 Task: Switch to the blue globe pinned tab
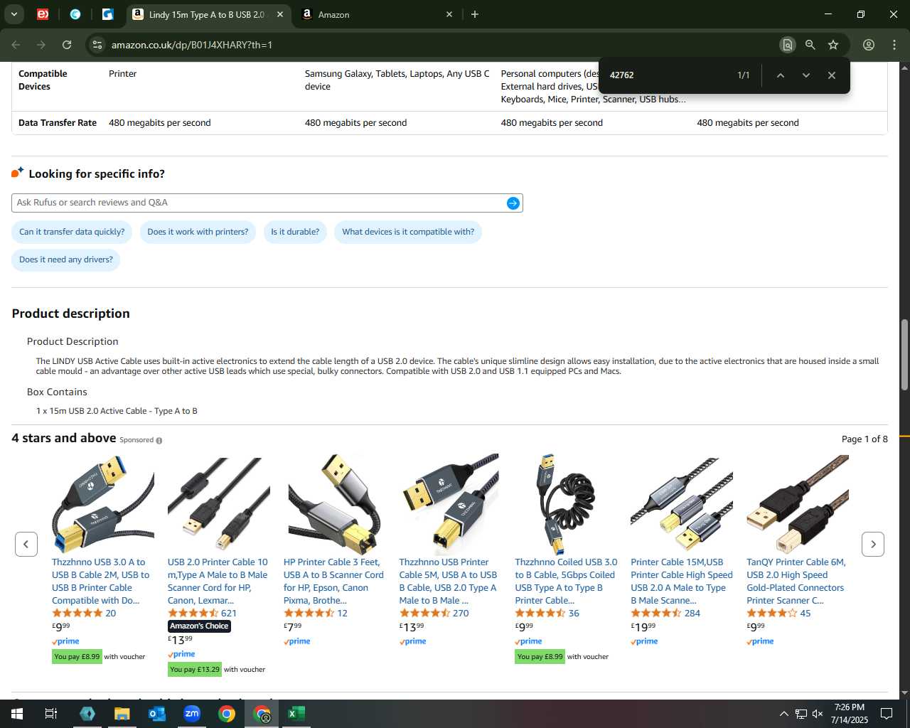click(x=75, y=14)
